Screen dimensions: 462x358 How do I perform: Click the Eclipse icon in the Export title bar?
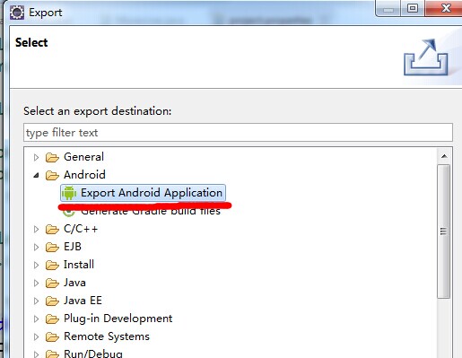click(17, 13)
